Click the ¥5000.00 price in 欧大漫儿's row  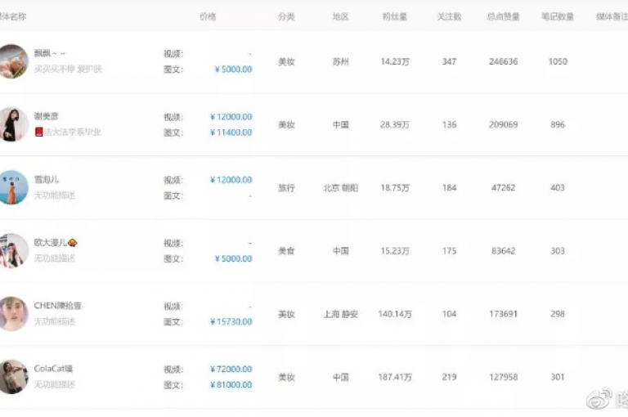coord(234,258)
